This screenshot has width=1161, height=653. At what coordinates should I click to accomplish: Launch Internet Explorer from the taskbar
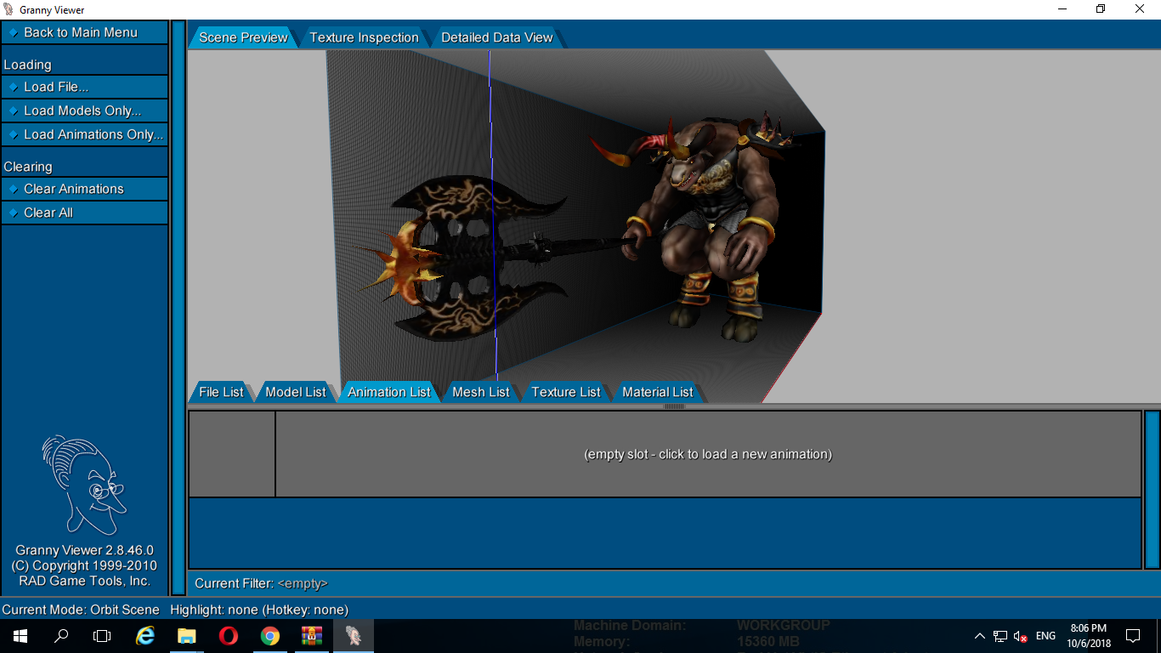[x=146, y=635]
